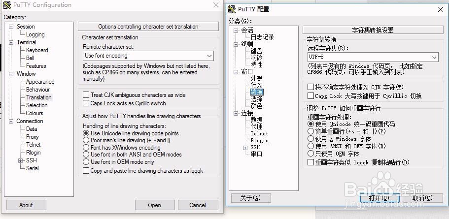Screen dimensions: 449x219
Task: Select 简单重画行 radio option
Action: tap(311, 131)
